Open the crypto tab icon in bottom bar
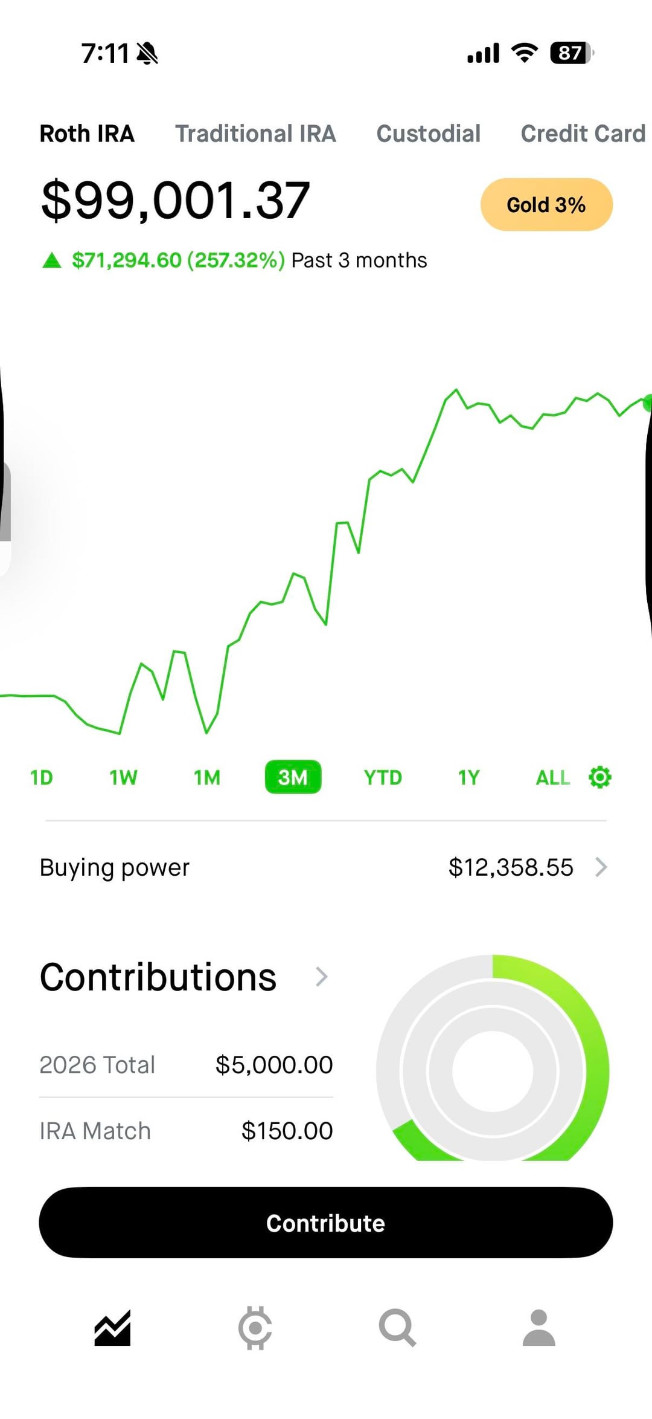This screenshot has width=652, height=1419. pyautogui.click(x=255, y=1328)
